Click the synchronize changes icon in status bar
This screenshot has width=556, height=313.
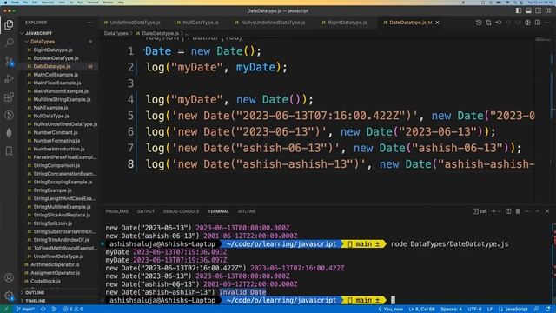click(43, 310)
